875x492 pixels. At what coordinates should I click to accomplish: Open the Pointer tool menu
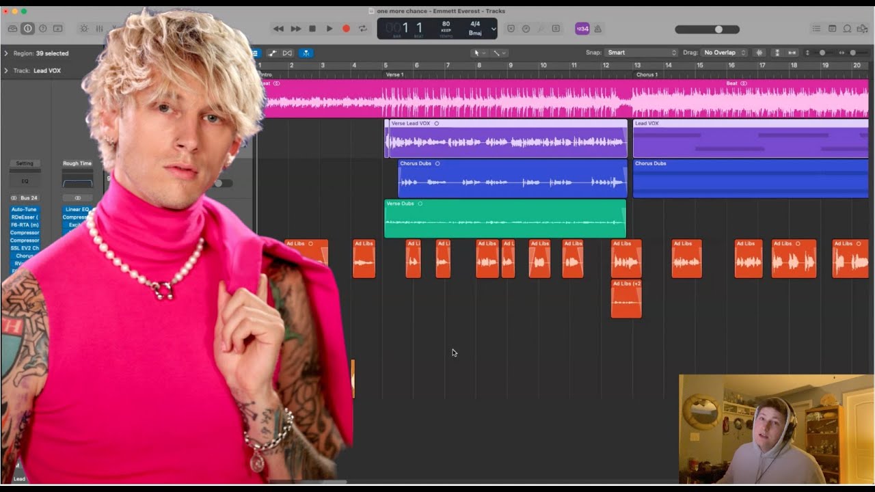tap(479, 53)
